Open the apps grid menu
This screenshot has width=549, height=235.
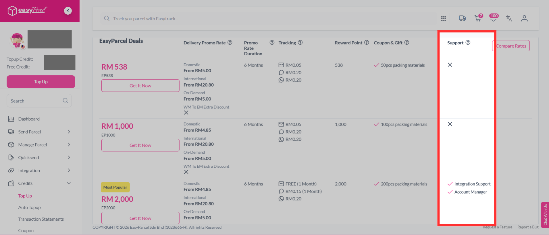point(443,19)
